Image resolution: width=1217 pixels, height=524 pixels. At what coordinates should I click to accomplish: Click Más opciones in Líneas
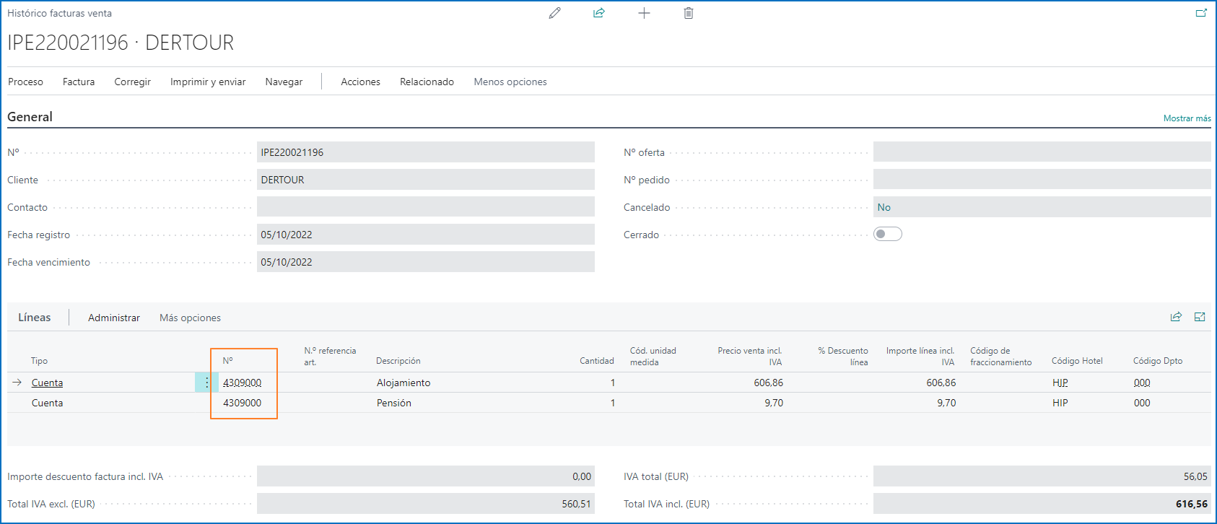(190, 318)
